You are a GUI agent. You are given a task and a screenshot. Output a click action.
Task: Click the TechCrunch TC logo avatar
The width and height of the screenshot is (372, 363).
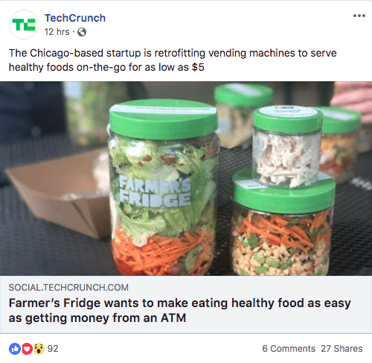pyautogui.click(x=24, y=25)
